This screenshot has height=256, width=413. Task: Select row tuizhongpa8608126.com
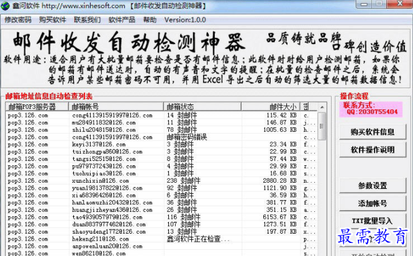pos(161,152)
